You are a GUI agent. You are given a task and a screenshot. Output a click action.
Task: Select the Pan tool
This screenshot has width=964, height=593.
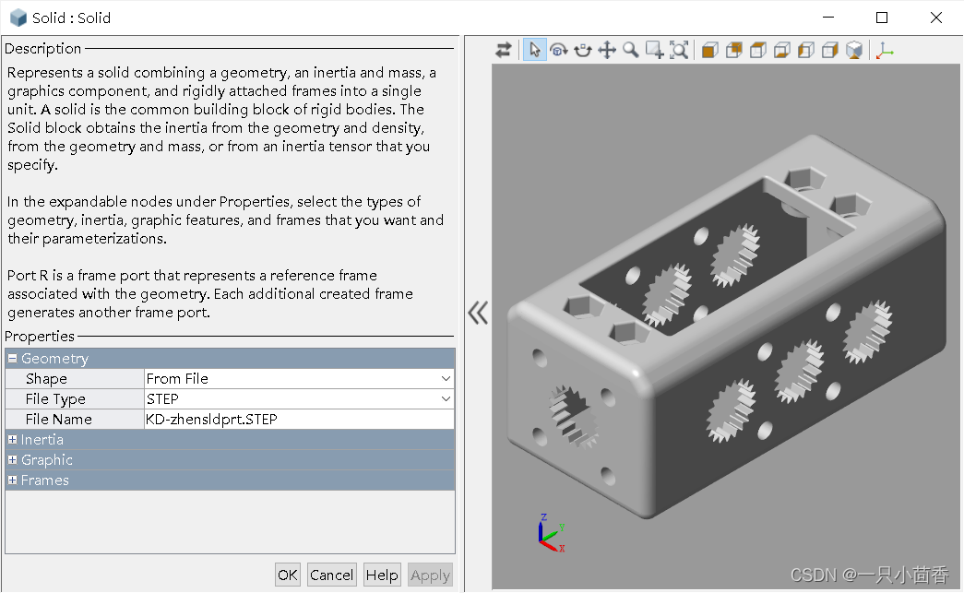coord(607,50)
